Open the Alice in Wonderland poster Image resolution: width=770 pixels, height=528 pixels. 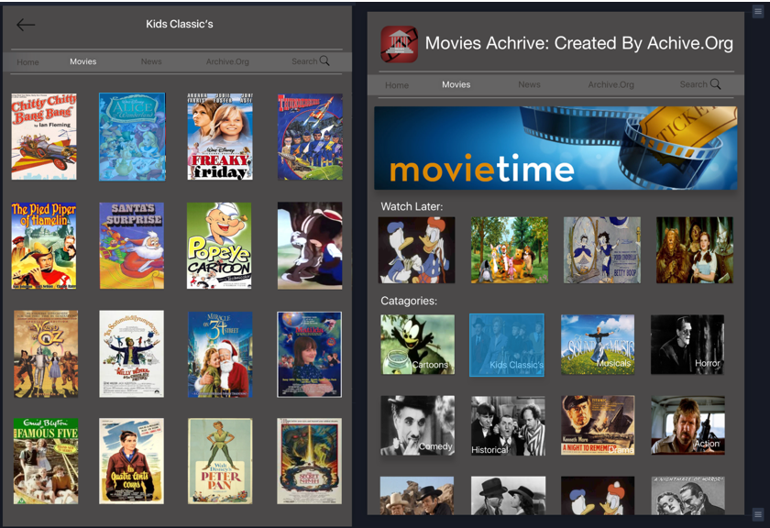132,137
